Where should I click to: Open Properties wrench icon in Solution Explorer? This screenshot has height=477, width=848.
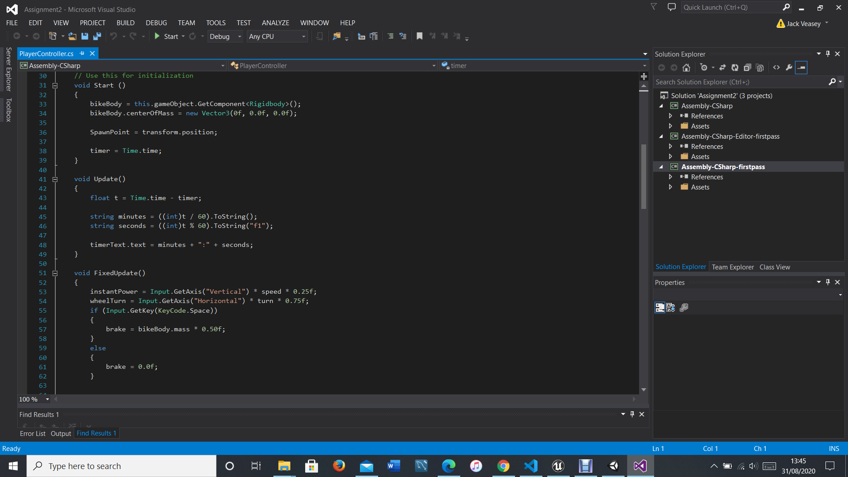789,68
